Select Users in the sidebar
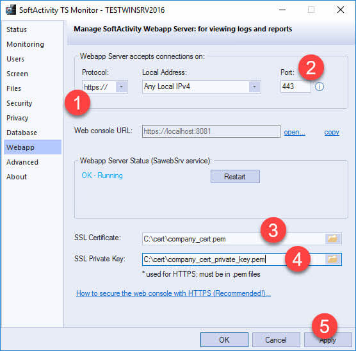 (15, 59)
